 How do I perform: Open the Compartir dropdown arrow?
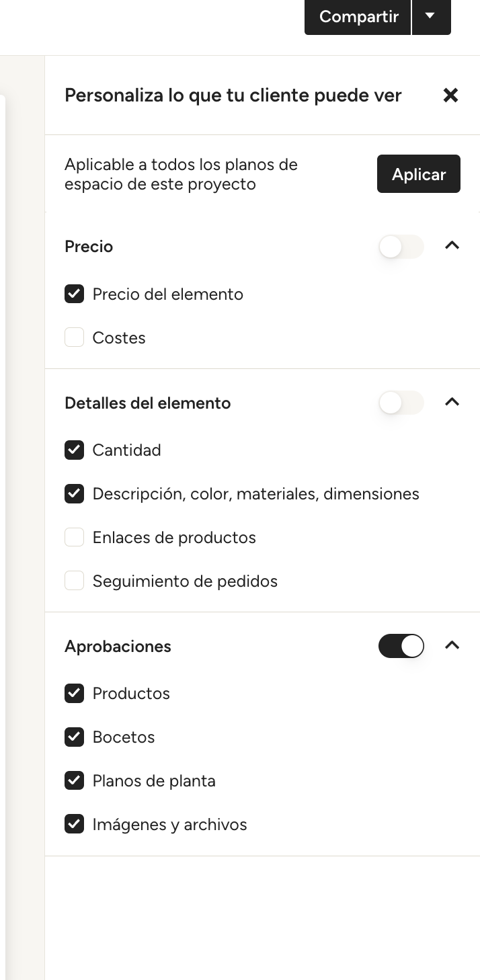point(431,17)
